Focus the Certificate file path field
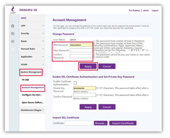 pyautogui.click(x=78, y=123)
